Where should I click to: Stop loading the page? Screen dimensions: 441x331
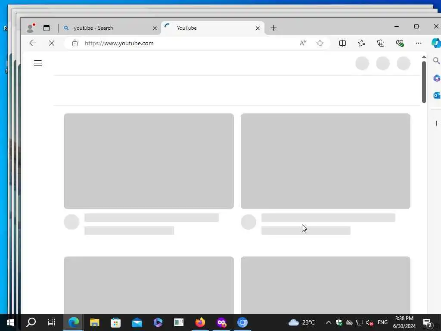[52, 44]
